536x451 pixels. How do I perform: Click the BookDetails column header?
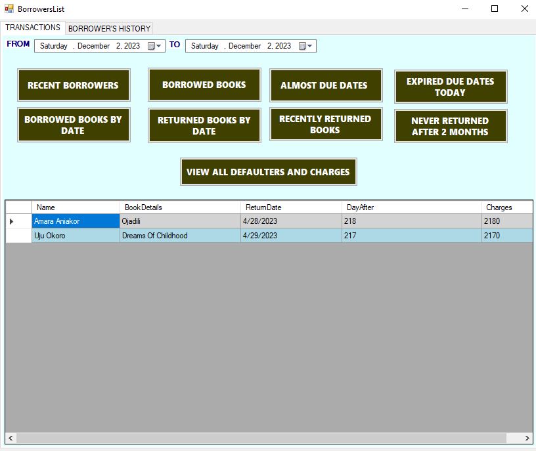180,207
